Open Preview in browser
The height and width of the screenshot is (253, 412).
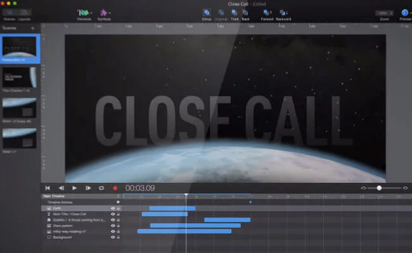pyautogui.click(x=405, y=13)
